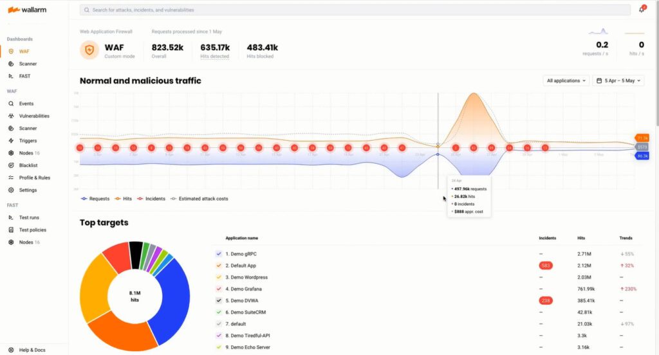The image size is (659, 355).
Task: Click the Scanner icon under WAF section
Action: point(11,128)
